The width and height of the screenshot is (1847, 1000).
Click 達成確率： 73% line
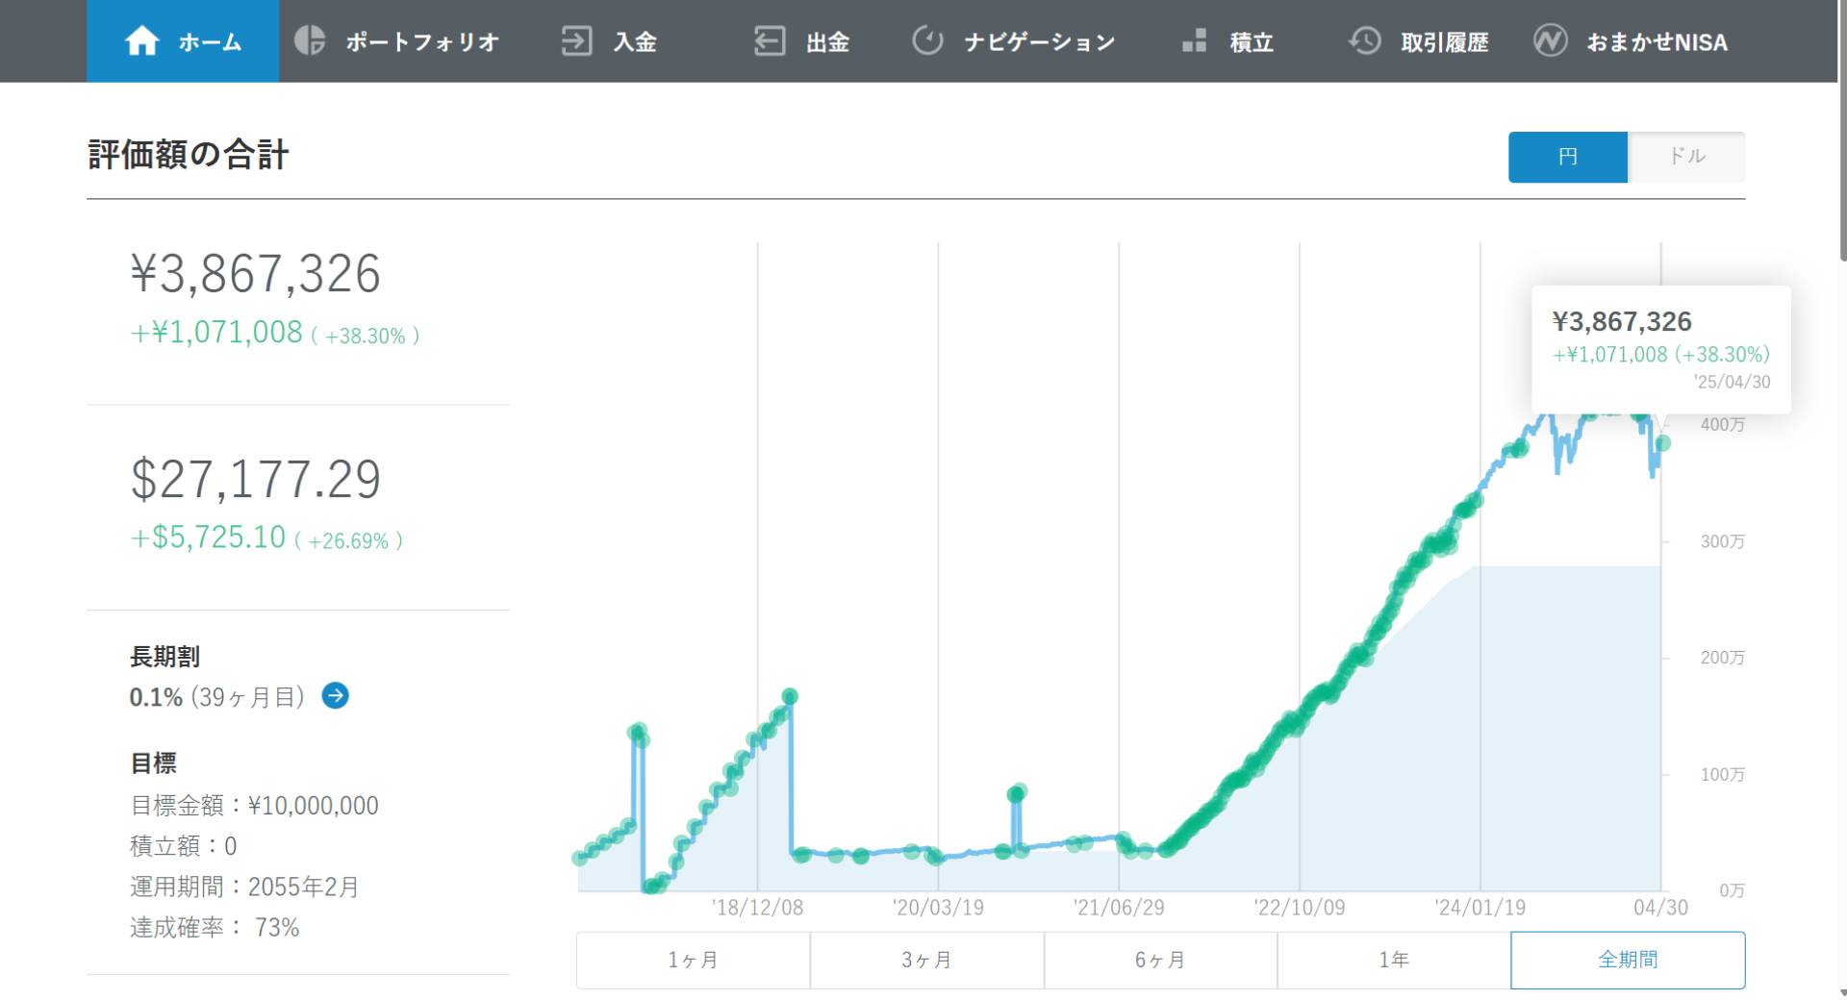pos(215,928)
